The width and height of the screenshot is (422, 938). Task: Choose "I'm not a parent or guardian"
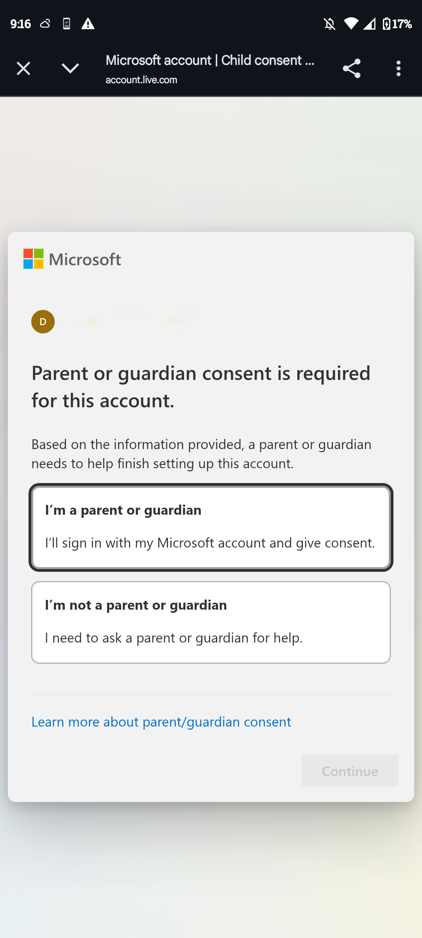pos(211,622)
